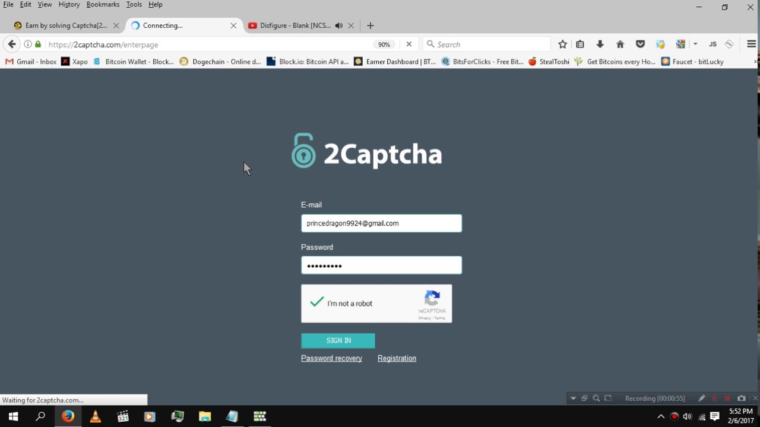760x427 pixels.
Task: Stop loading the page with the X button
Action: click(x=408, y=44)
